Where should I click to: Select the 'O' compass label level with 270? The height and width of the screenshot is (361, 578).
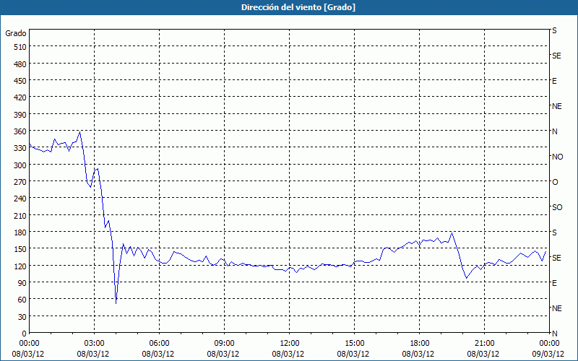tap(555, 182)
